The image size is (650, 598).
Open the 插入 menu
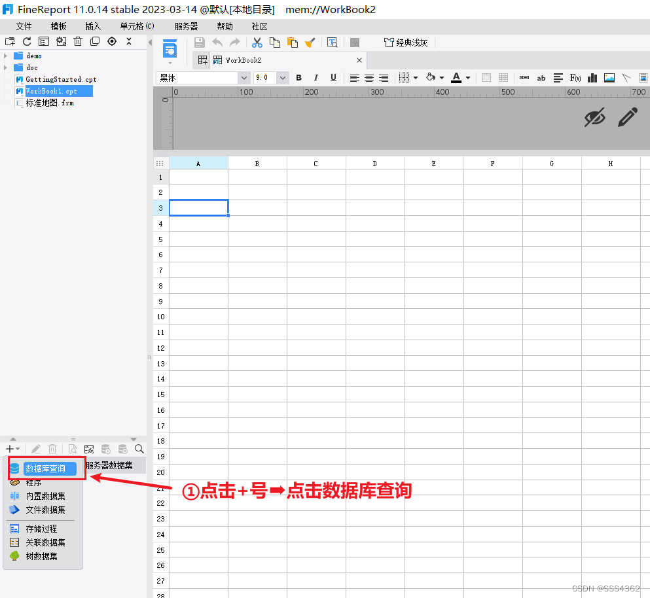click(x=93, y=27)
